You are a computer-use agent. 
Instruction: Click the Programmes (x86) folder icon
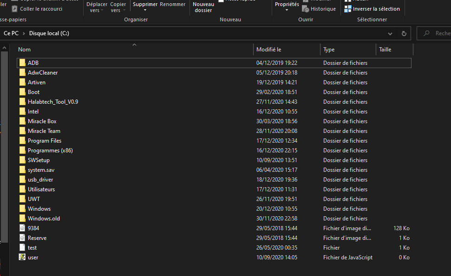pyautogui.click(x=22, y=151)
